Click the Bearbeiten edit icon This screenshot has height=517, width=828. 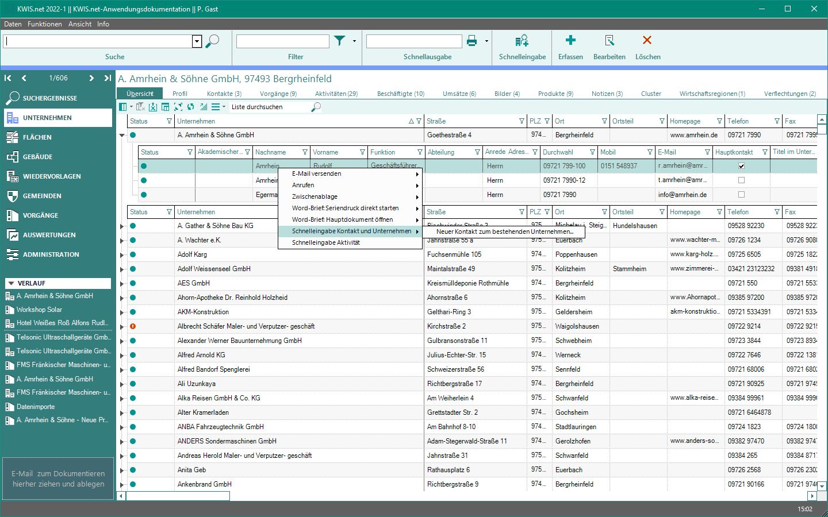[609, 40]
